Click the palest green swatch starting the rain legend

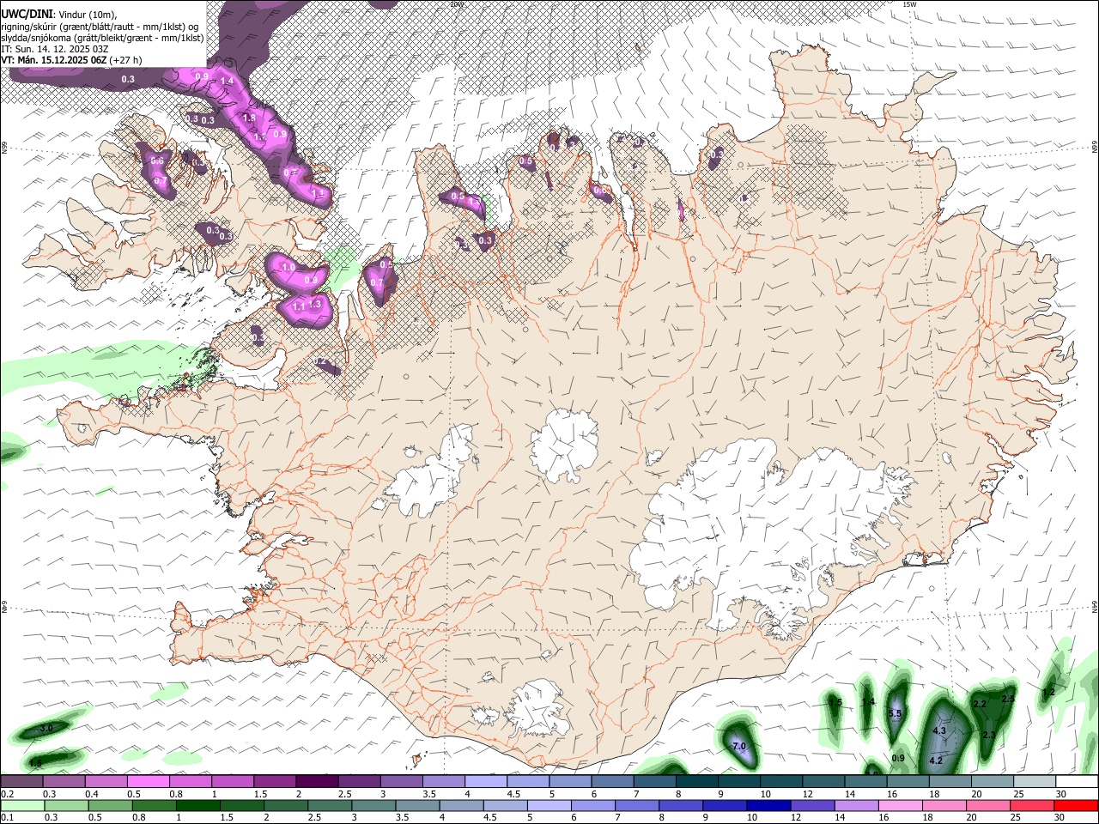point(22,805)
